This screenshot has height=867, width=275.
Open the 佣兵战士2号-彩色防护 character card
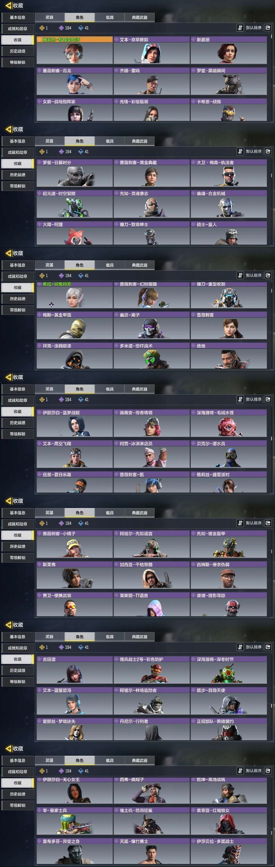152,670
